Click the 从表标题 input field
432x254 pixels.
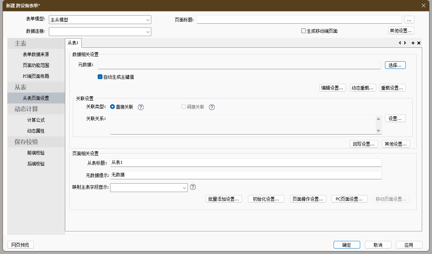(246, 163)
